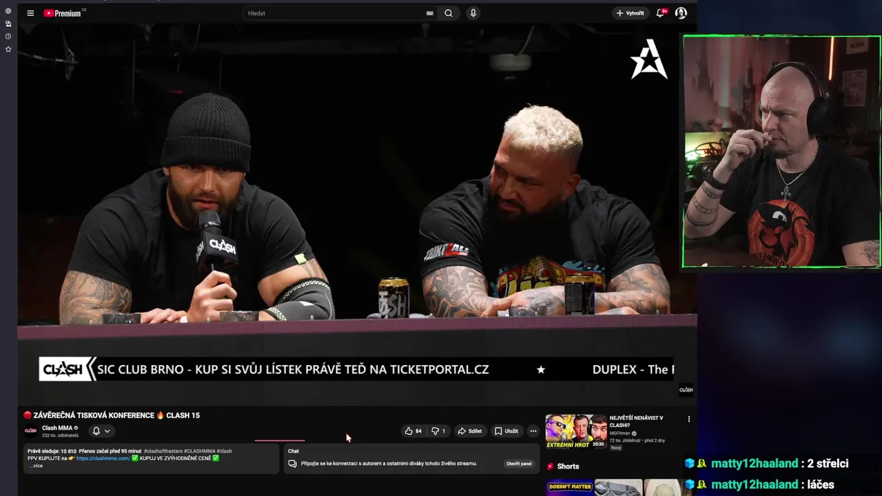Open the three-dot more actions menu
The height and width of the screenshot is (496, 882).
pyautogui.click(x=533, y=431)
